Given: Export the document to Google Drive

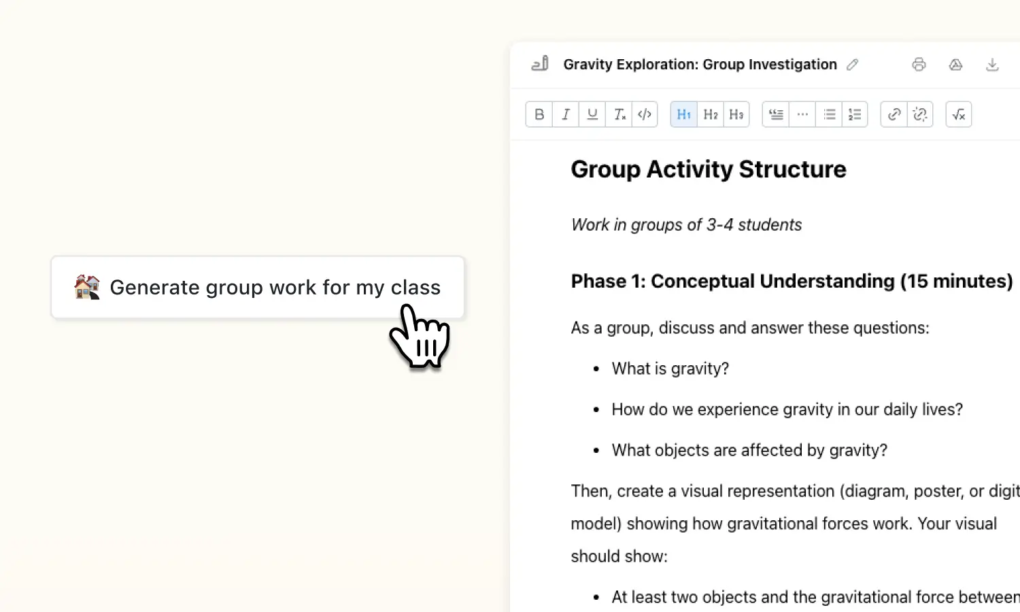Looking at the screenshot, I should [956, 64].
